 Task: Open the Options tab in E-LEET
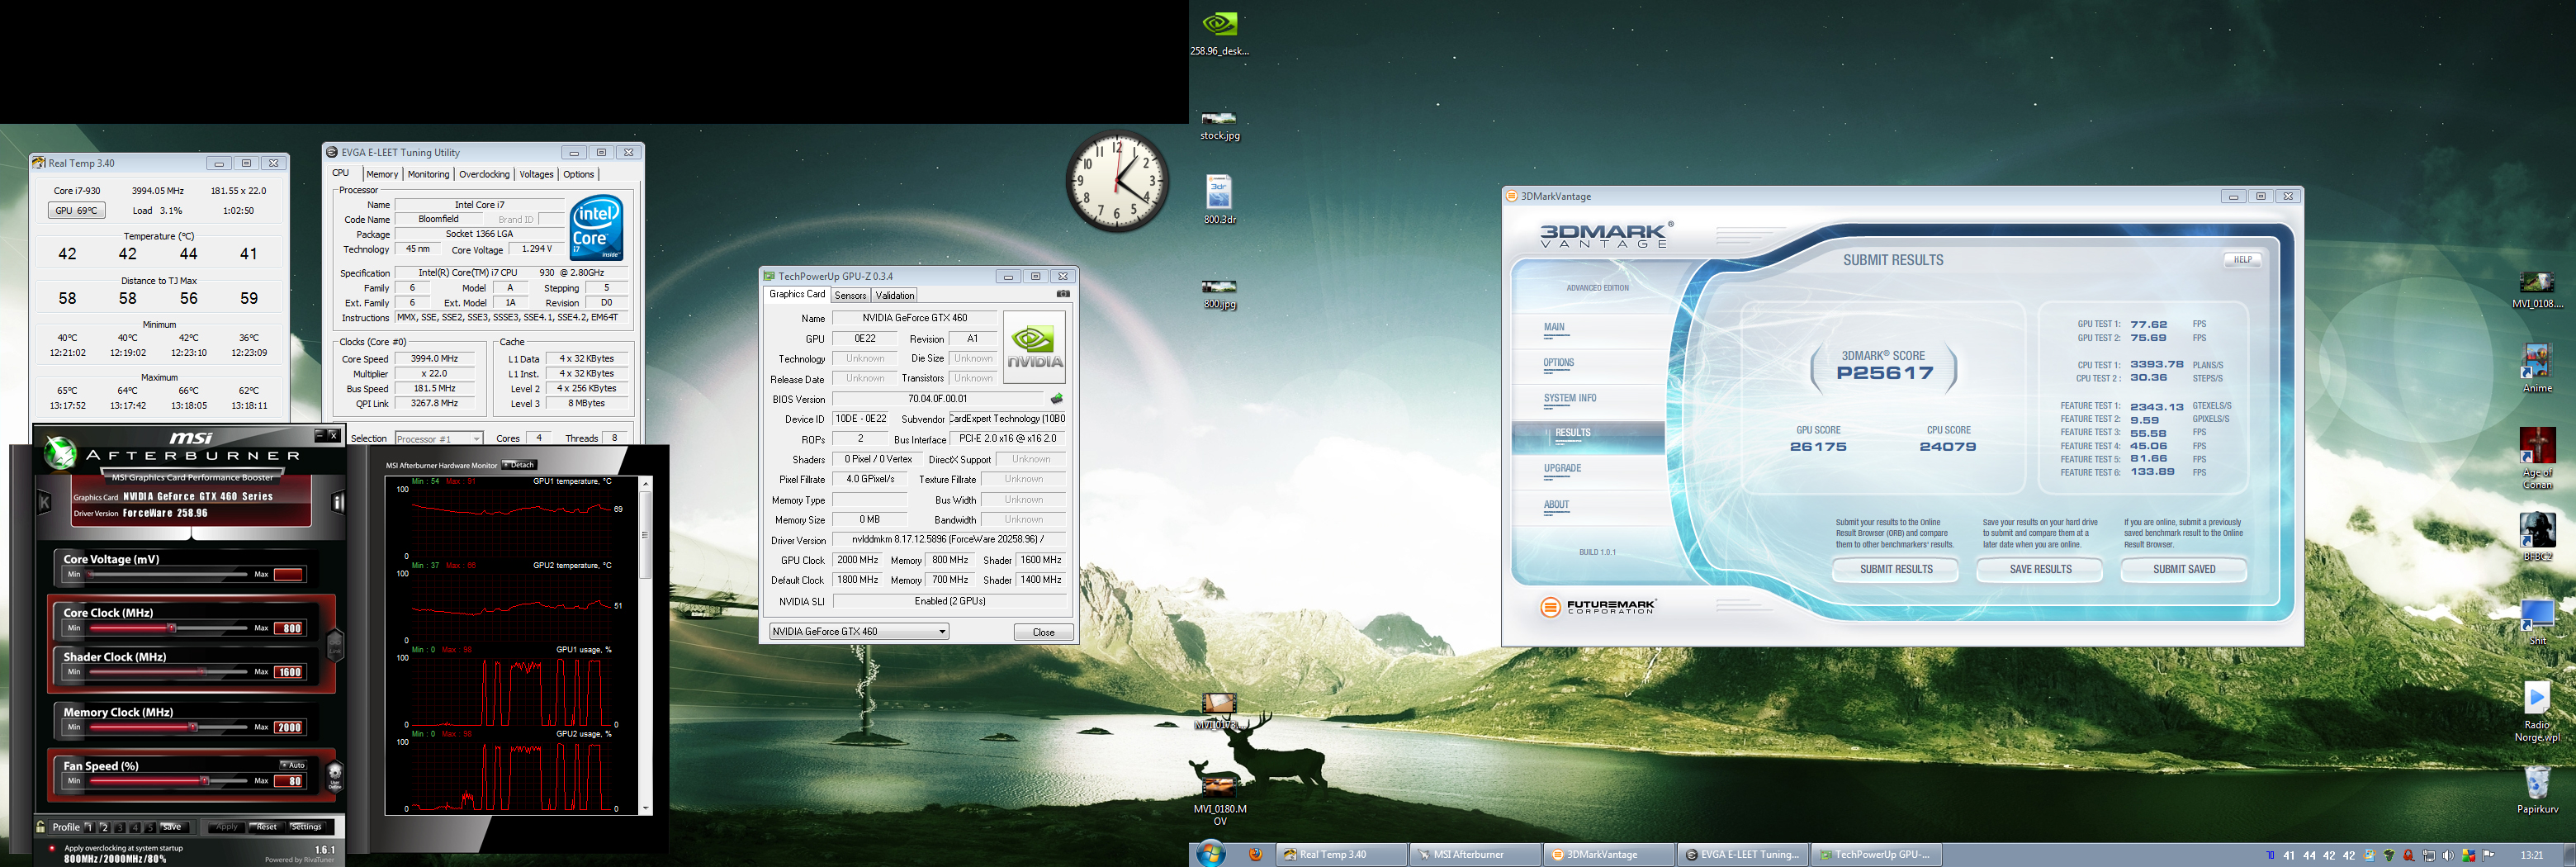[x=579, y=174]
